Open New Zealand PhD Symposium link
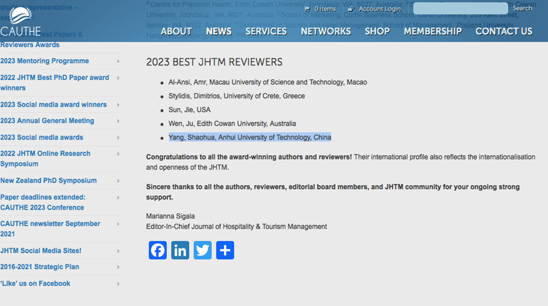The width and height of the screenshot is (548, 306). pyautogui.click(x=49, y=181)
